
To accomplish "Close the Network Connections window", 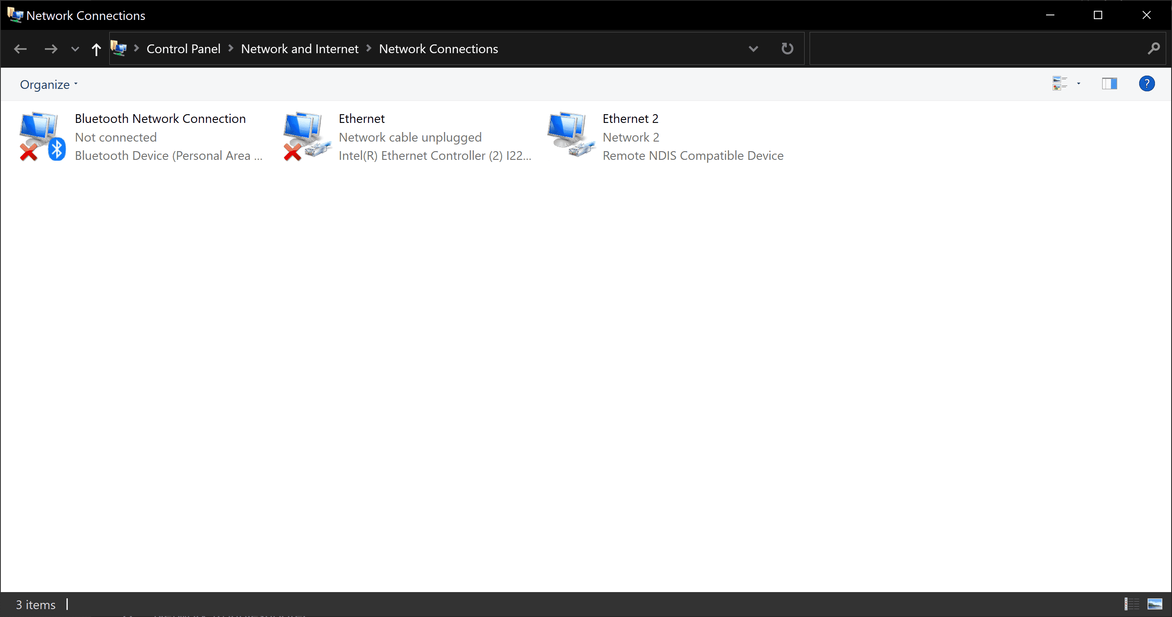I will point(1147,15).
